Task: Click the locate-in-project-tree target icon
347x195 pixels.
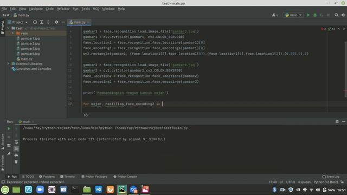Action: click(35, 22)
